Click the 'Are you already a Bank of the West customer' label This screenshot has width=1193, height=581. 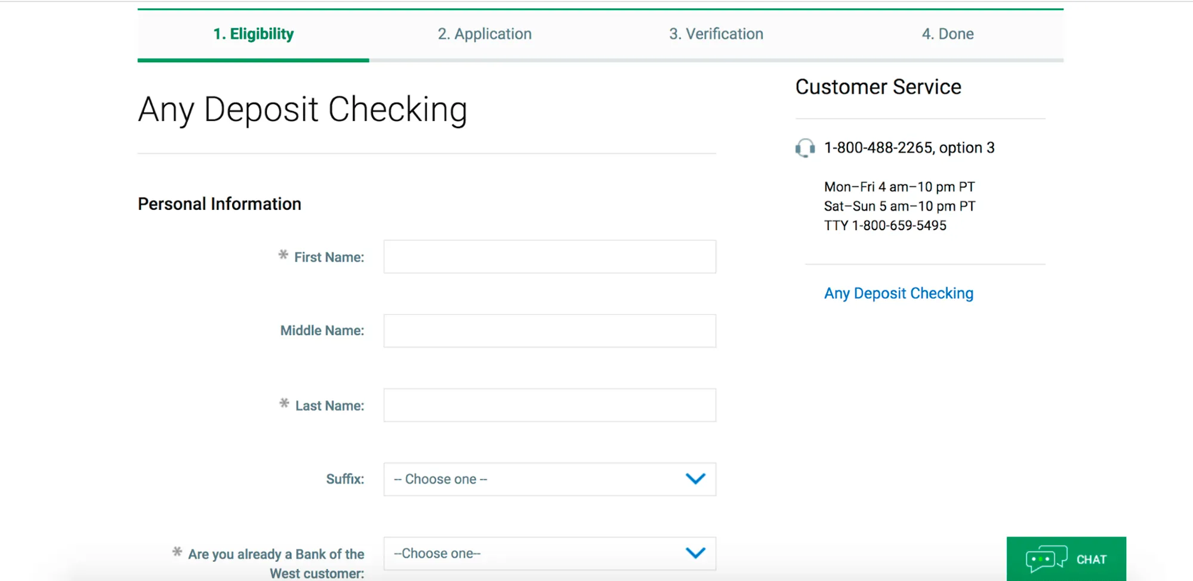276,563
